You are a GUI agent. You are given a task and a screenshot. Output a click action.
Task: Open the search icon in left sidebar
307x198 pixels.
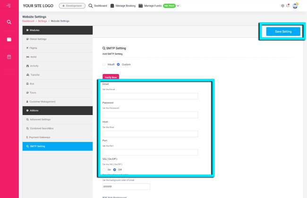pos(9,22)
